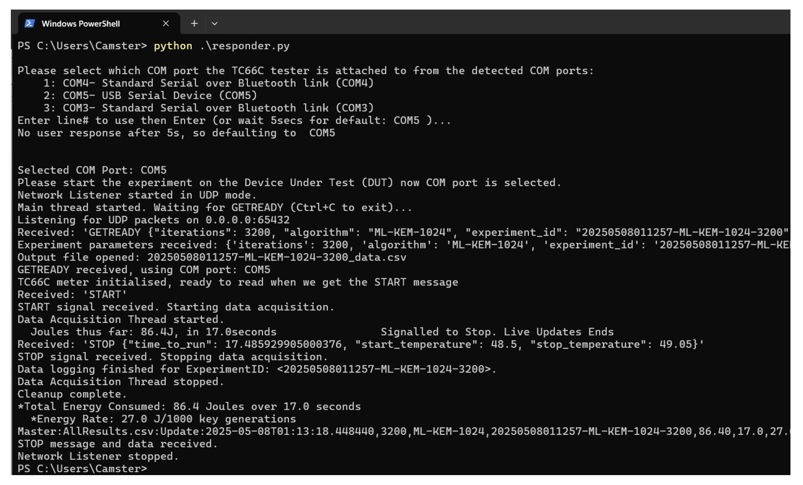Click the Network Listener stopped line
The image size is (803, 485).
pyautogui.click(x=98, y=456)
